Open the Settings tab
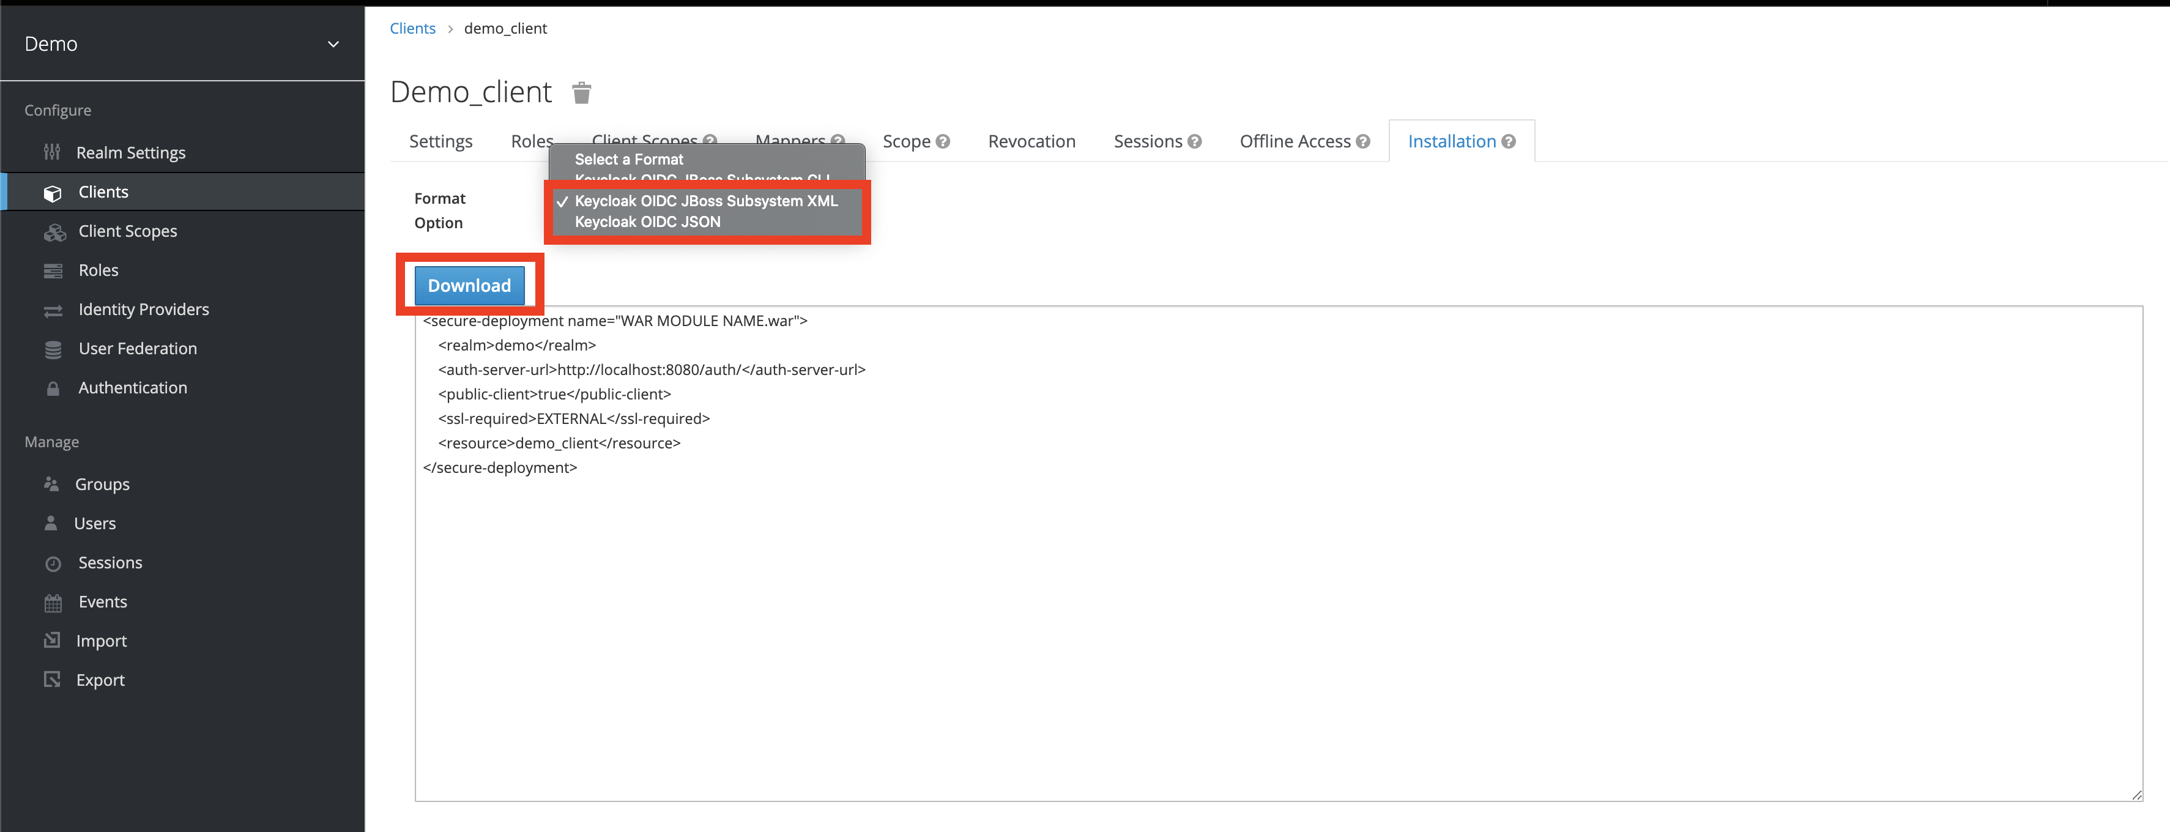The height and width of the screenshot is (832, 2170). point(440,141)
